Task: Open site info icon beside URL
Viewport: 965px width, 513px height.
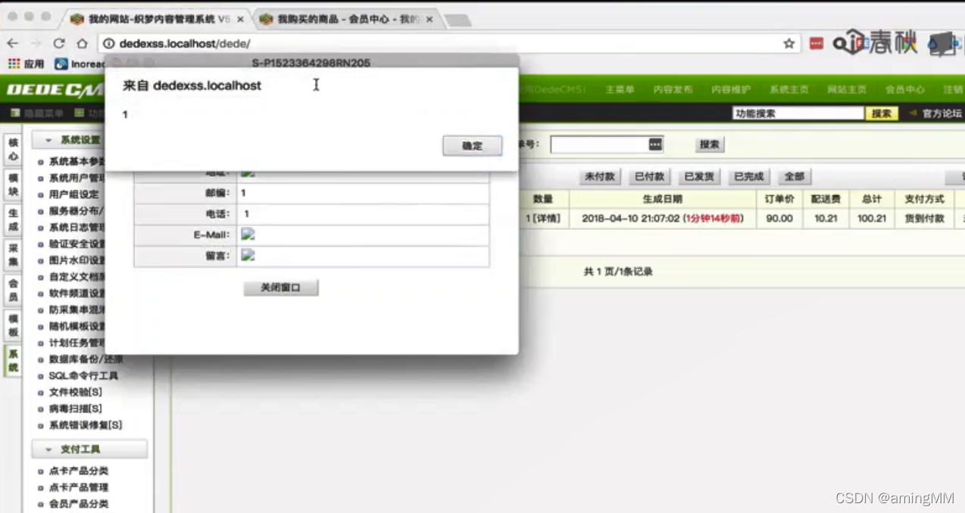Action: 108,44
